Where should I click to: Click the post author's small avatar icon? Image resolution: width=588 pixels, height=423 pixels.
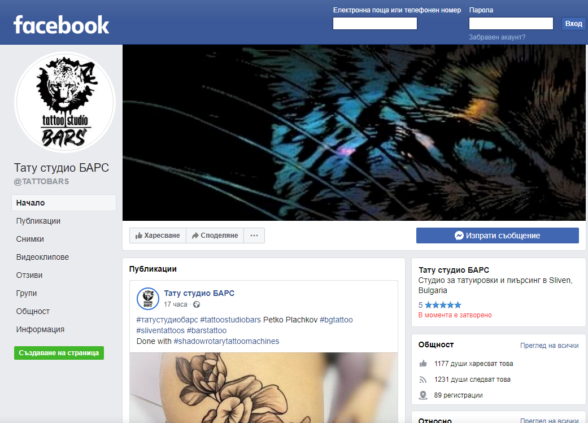pyautogui.click(x=148, y=299)
